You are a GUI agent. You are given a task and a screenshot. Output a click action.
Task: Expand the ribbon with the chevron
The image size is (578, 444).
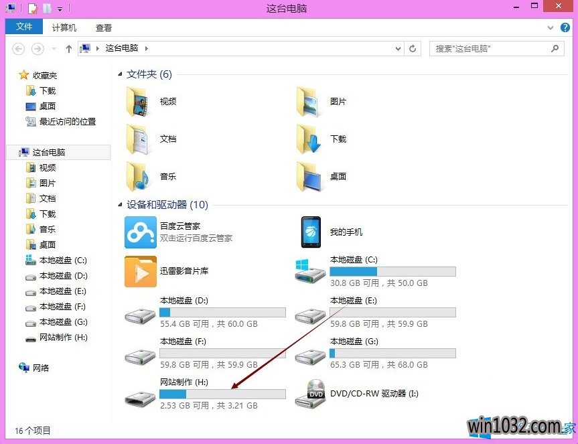click(x=550, y=27)
